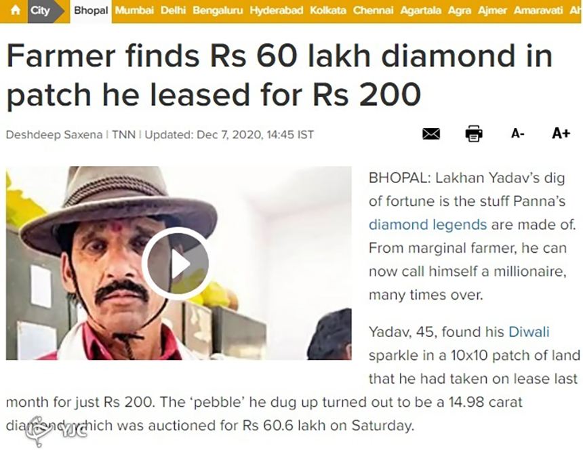The image size is (583, 465).
Task: Open the City section tab
Action: (41, 11)
